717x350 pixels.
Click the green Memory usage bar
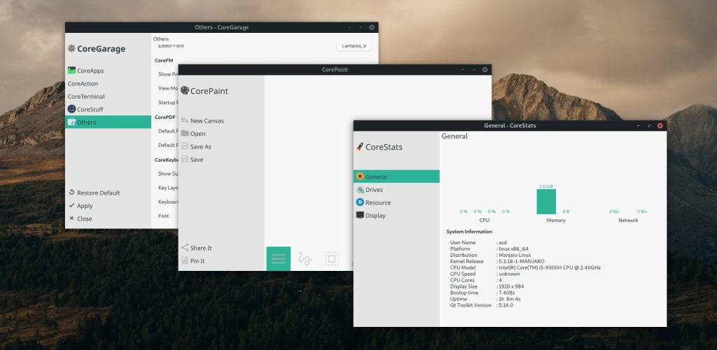pos(546,202)
